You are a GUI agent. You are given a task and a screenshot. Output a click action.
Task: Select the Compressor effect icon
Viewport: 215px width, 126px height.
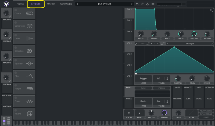tap(30, 26)
